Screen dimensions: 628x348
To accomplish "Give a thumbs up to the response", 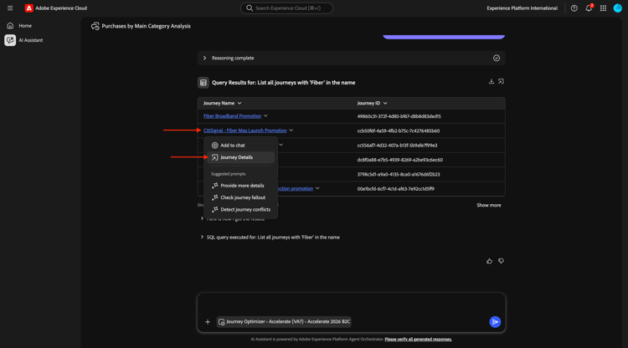I will [490, 261].
